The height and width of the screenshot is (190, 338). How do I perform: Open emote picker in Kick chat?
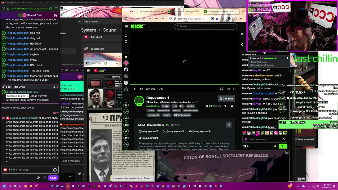tap(284, 139)
